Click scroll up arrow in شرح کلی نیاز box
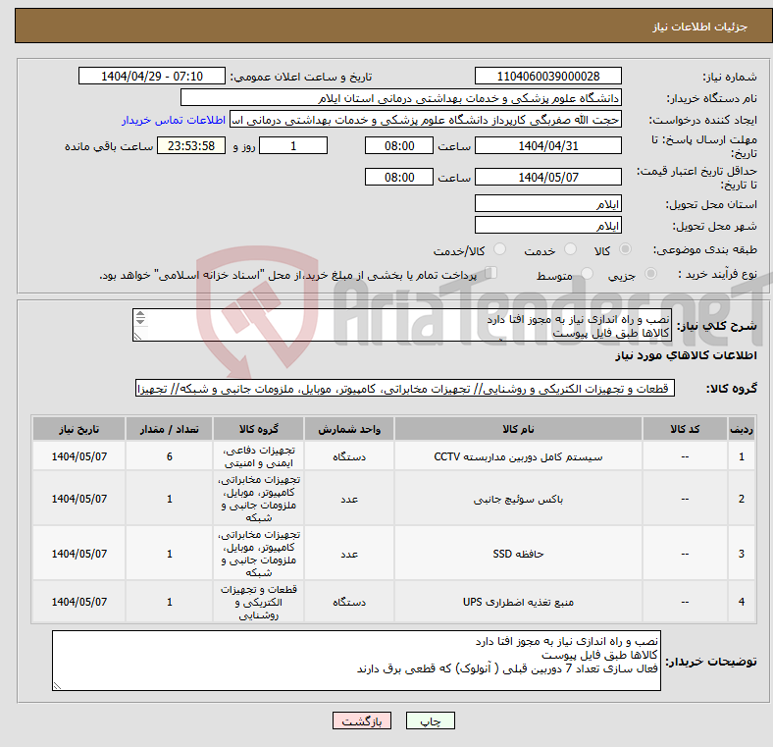The image size is (773, 747). (x=140, y=314)
